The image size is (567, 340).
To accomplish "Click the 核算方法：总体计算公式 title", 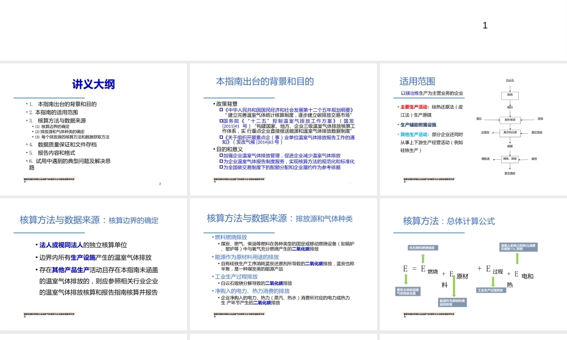I will click(448, 221).
